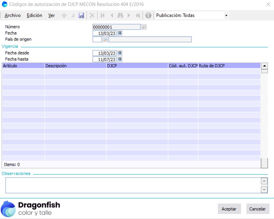
Task: Click the binoculars search icon
Action: click(120, 16)
